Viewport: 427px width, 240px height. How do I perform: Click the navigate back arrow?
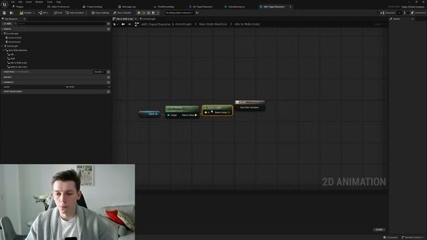(123, 24)
